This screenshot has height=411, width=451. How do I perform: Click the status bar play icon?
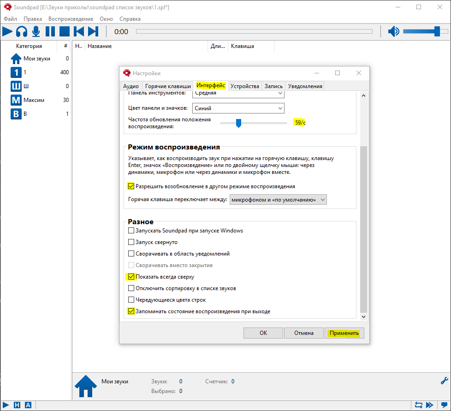(x=6, y=405)
